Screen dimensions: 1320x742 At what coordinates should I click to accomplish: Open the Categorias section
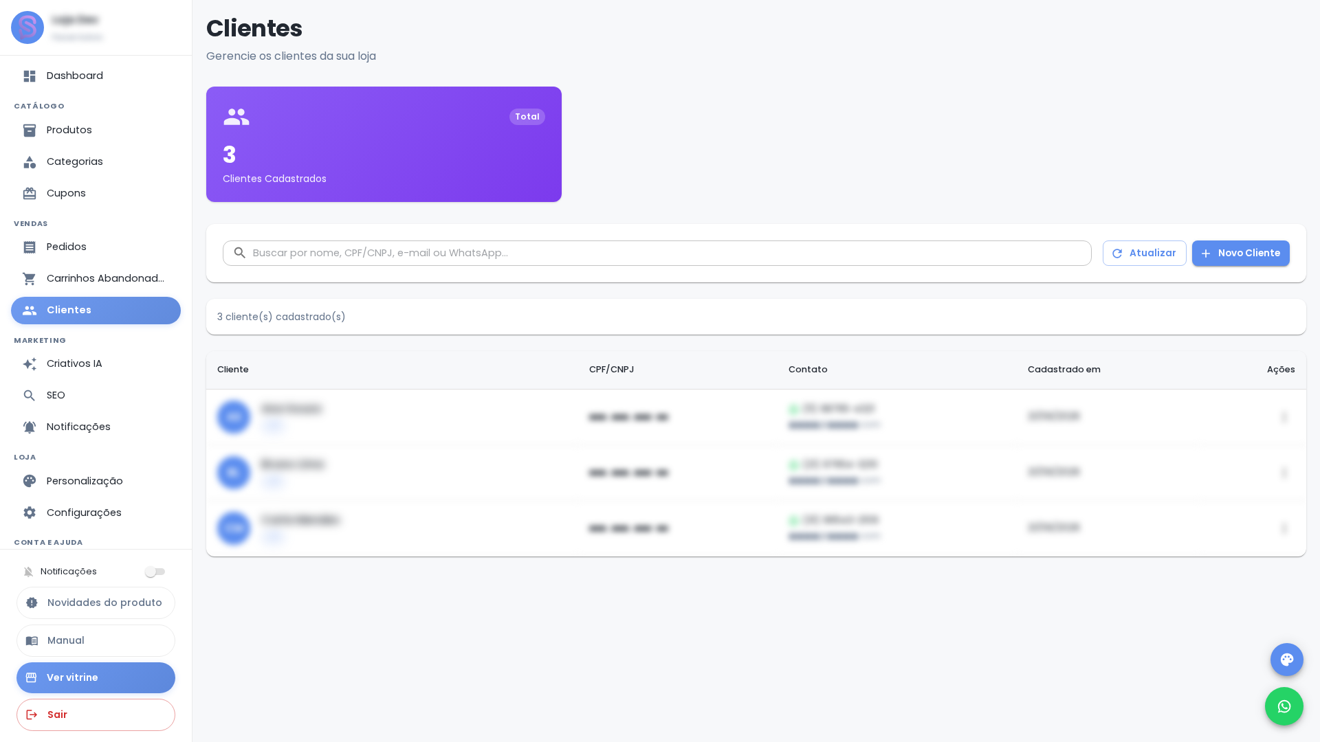[x=96, y=162]
